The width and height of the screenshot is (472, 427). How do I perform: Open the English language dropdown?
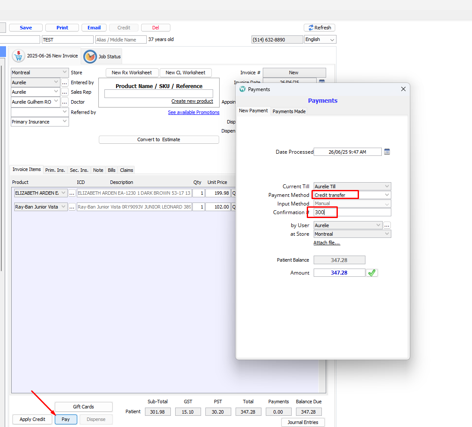pos(332,40)
